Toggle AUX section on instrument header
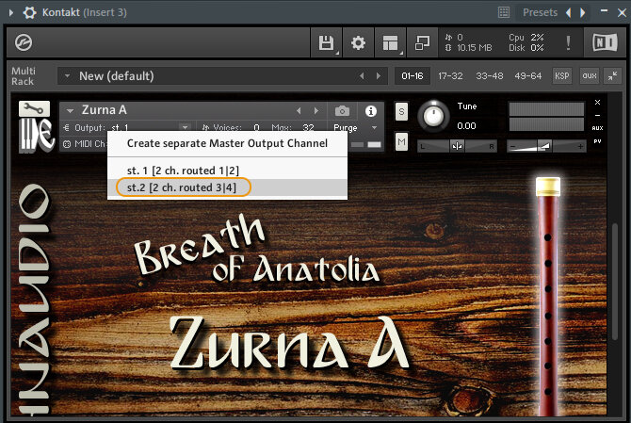This screenshot has width=631, height=423. coord(597,128)
